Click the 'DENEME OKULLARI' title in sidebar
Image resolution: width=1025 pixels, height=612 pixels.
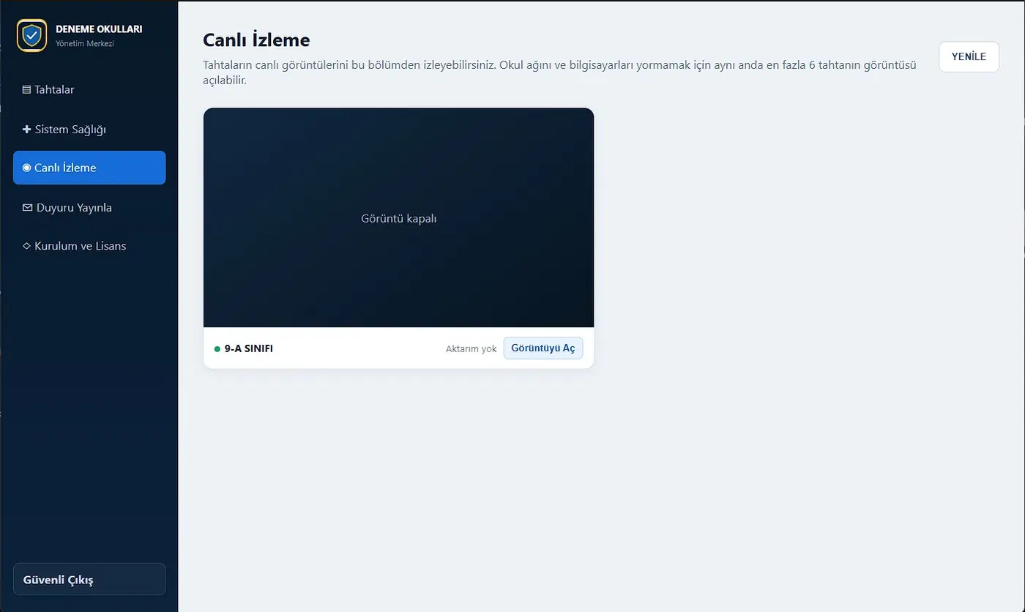click(99, 29)
